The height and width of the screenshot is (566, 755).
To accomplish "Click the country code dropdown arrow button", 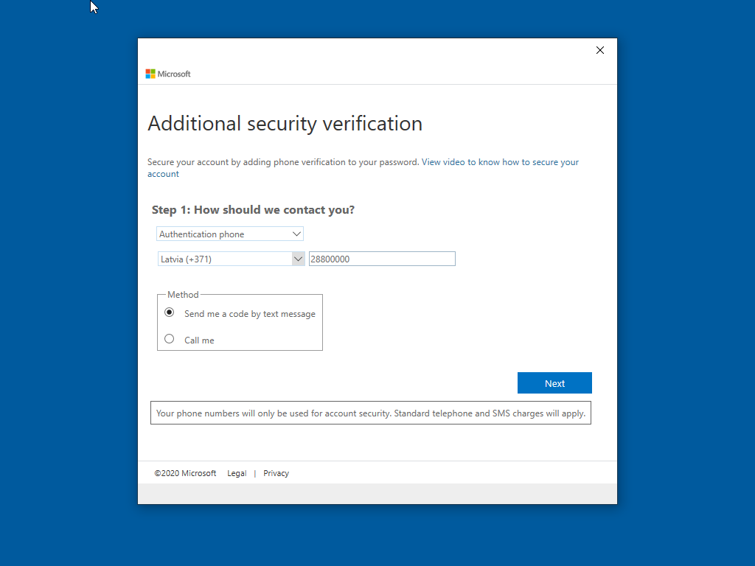I will click(298, 259).
